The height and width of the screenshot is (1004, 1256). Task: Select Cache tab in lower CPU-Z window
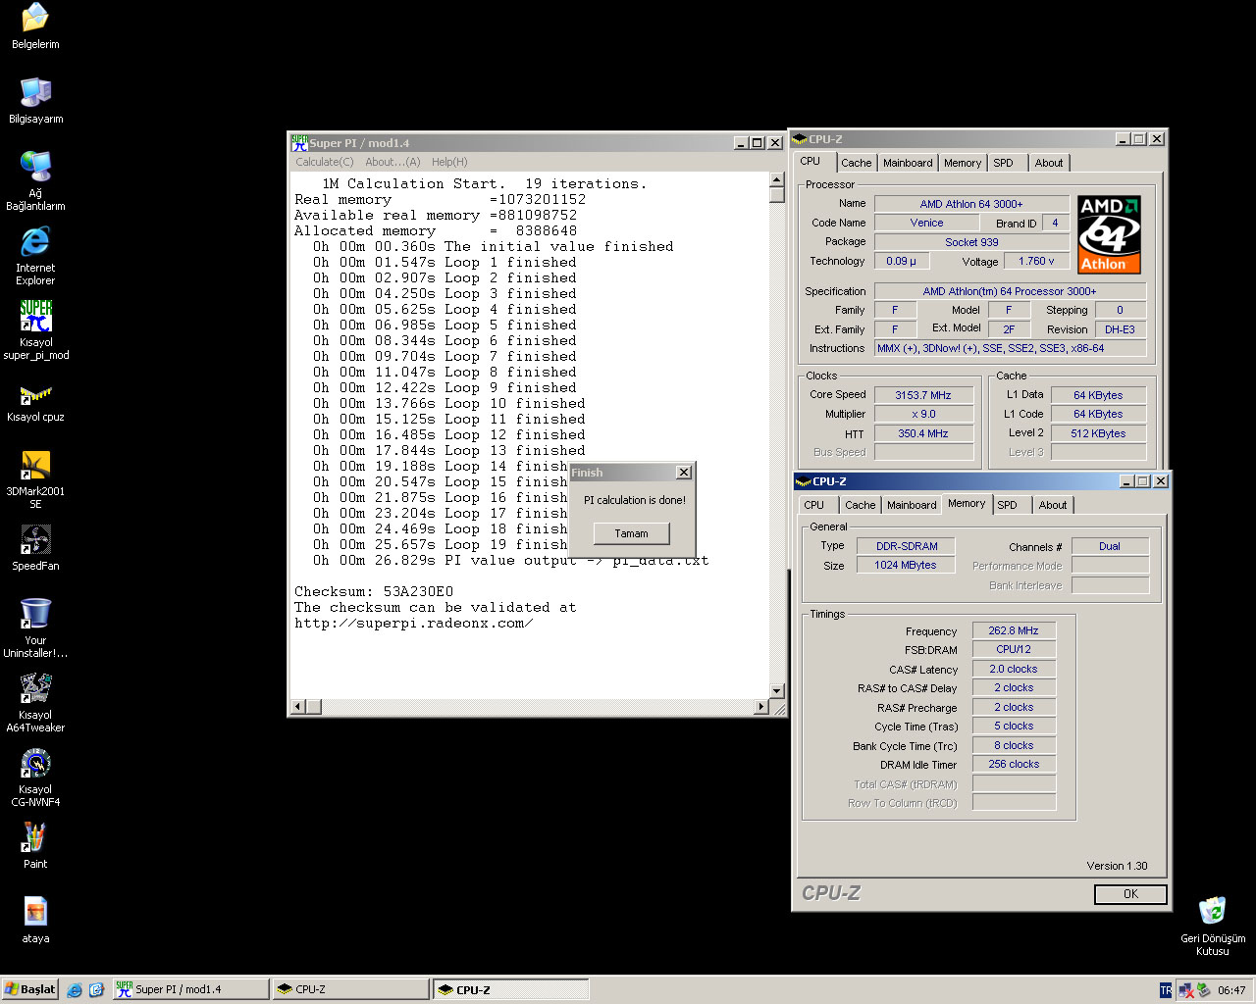click(x=861, y=505)
